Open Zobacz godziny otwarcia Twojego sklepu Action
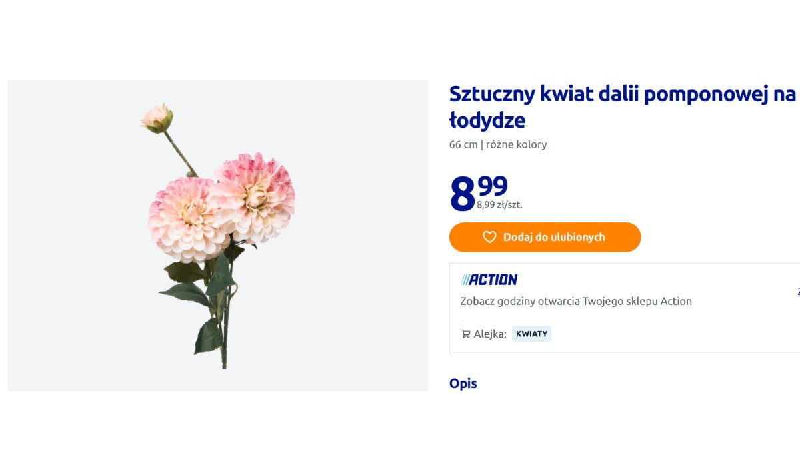This screenshot has width=800, height=466. [x=576, y=301]
